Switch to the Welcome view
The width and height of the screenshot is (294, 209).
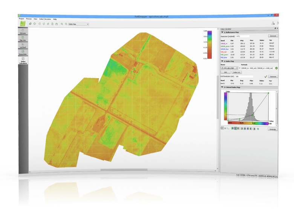[23, 31]
